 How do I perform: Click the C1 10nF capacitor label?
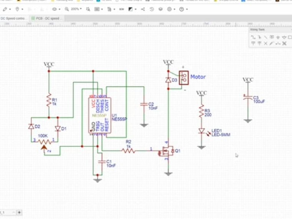(111, 163)
